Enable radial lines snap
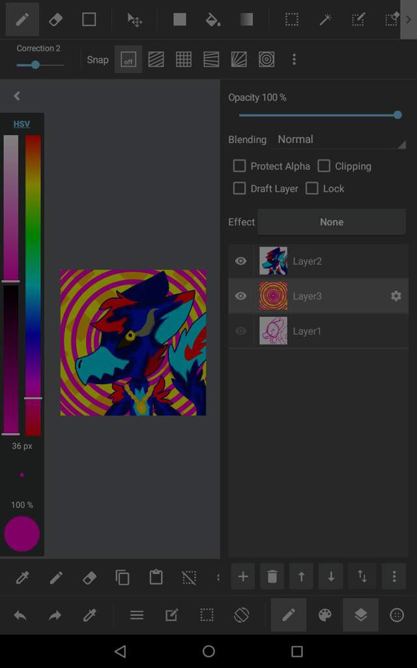Viewport: 417px width, 668px height. tap(238, 59)
